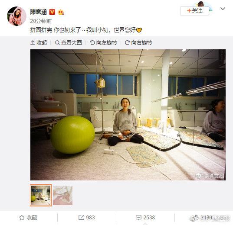Open the 陳意涵 profile name link

(39, 12)
